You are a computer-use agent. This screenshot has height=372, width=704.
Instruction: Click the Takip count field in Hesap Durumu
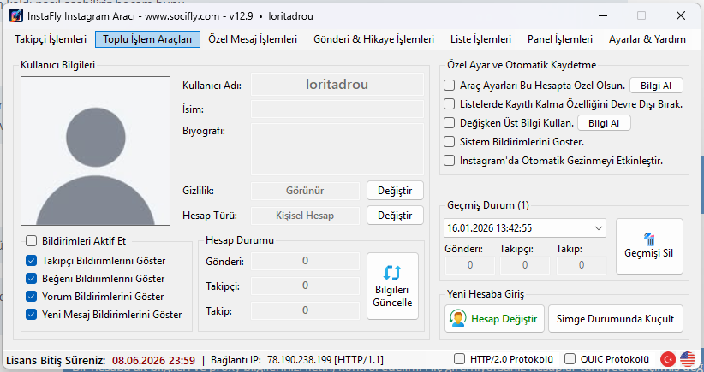coord(305,310)
